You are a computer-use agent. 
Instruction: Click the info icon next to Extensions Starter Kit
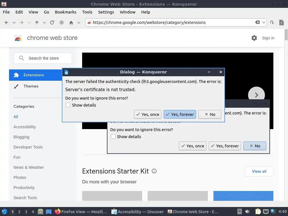tap(154, 171)
